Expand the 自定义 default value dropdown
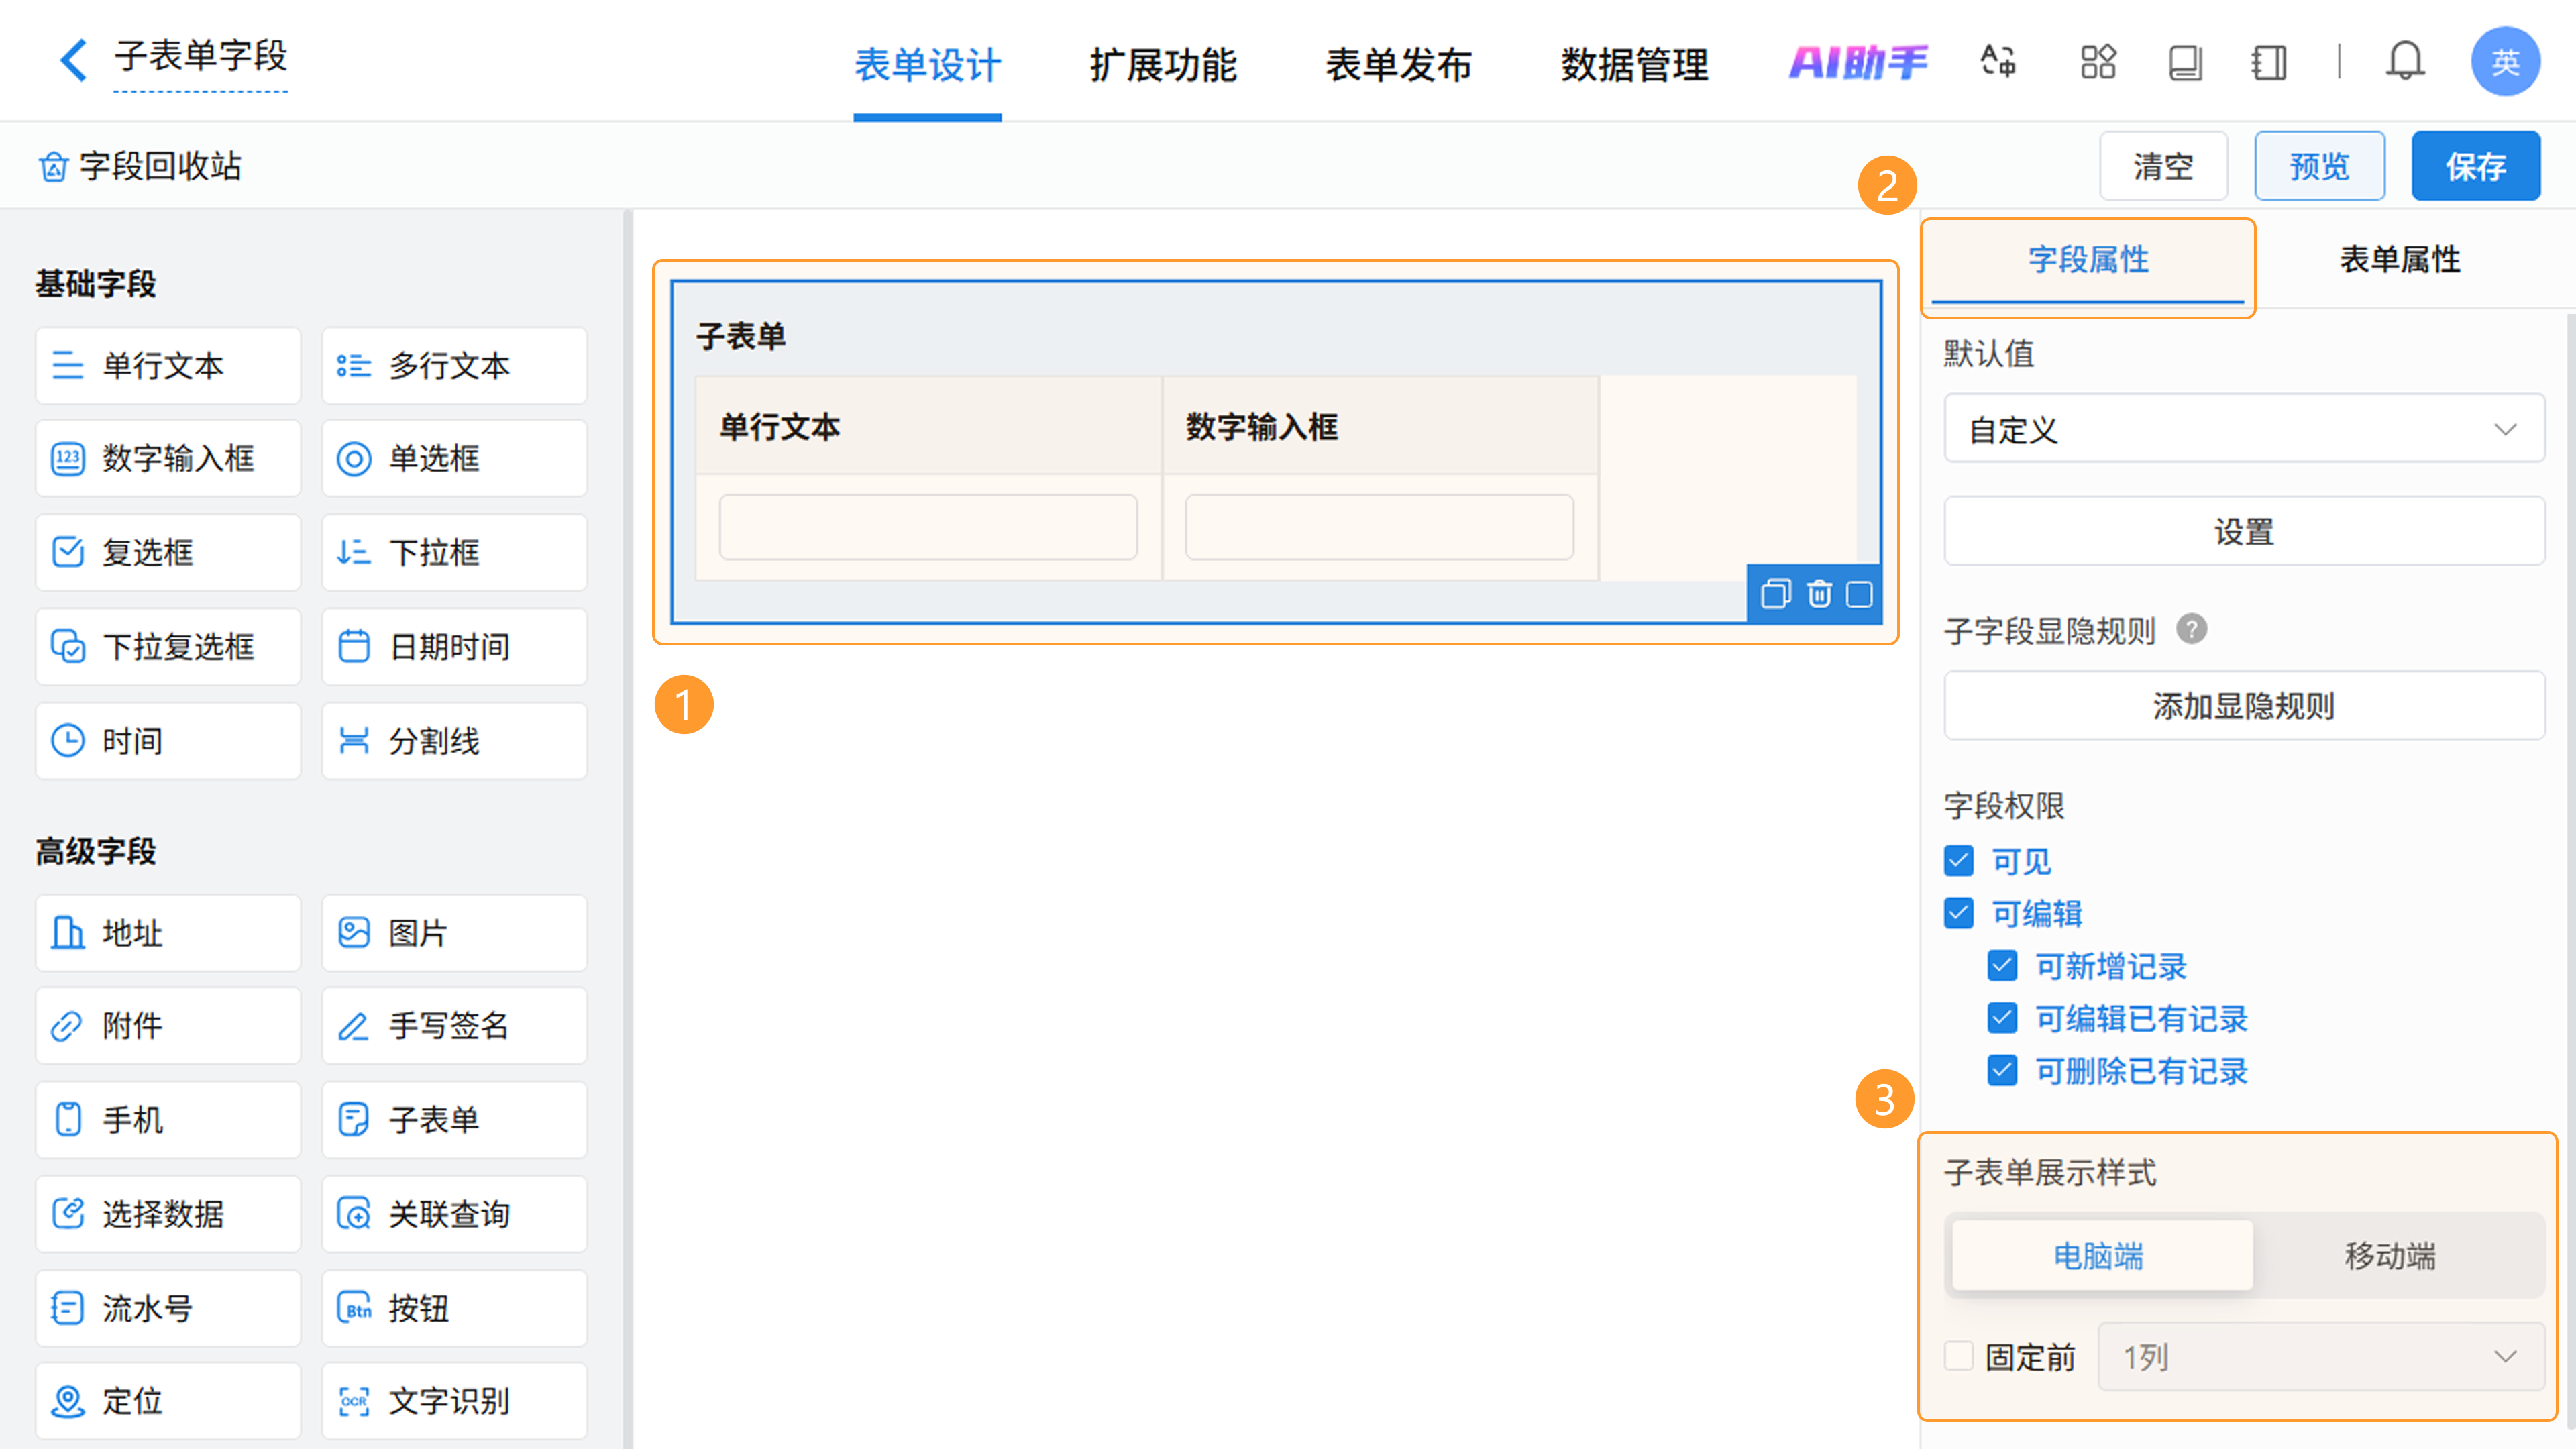This screenshot has width=2576, height=1449. [2244, 429]
